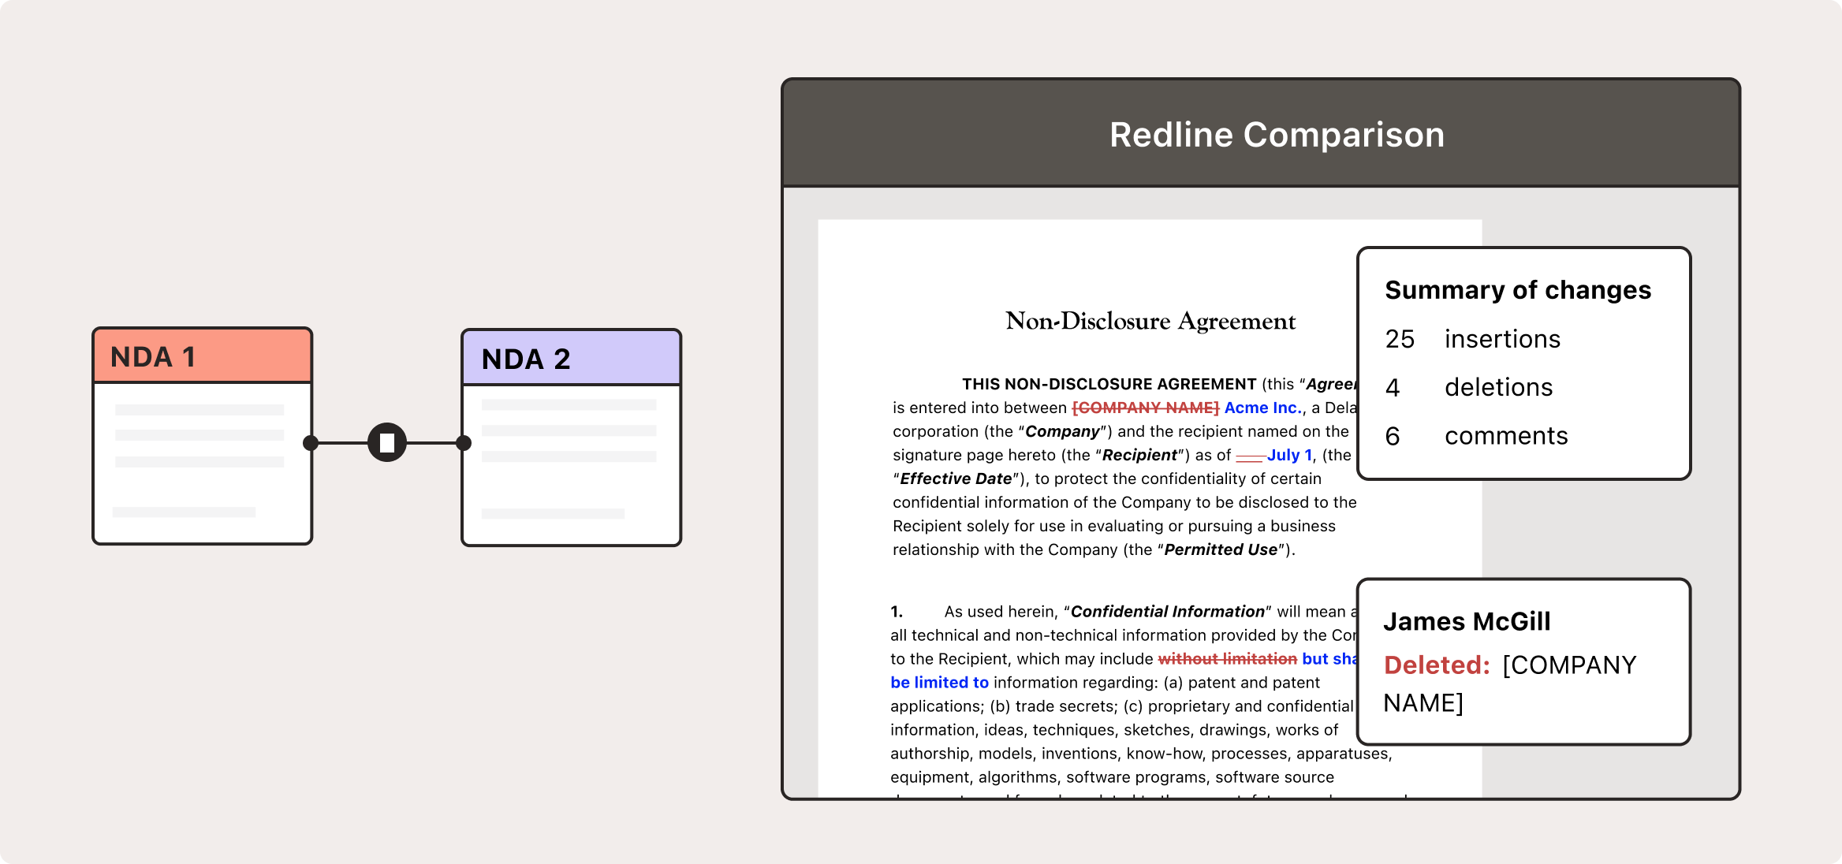Click the connector dot on NDA 1 card

(311, 443)
